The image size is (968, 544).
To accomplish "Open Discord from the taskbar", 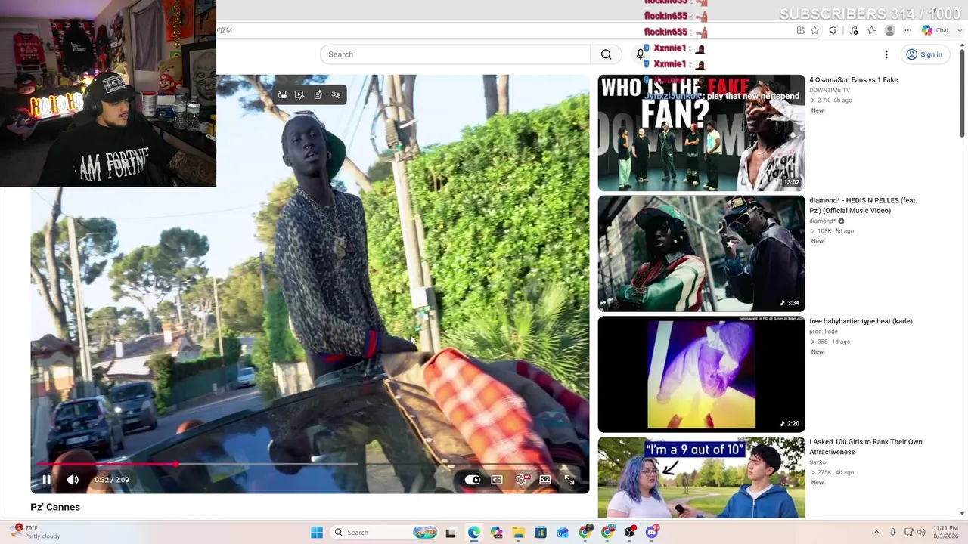I will click(x=652, y=533).
